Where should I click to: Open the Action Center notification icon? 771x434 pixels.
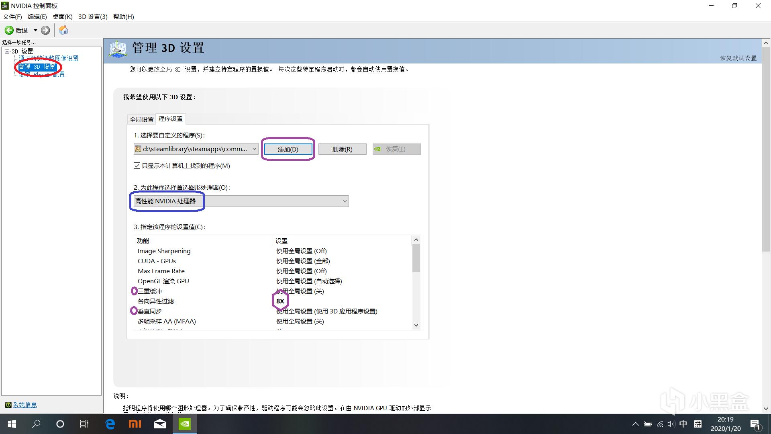755,424
